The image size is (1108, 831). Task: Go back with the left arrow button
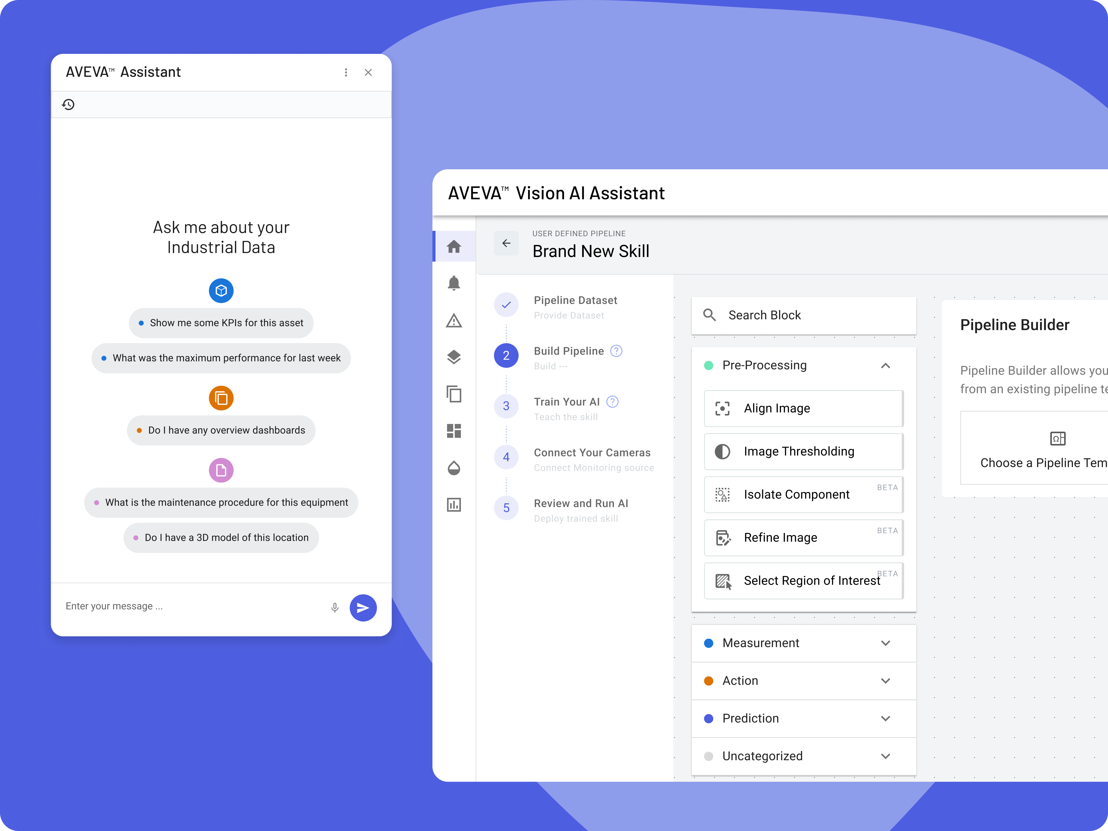coord(506,243)
